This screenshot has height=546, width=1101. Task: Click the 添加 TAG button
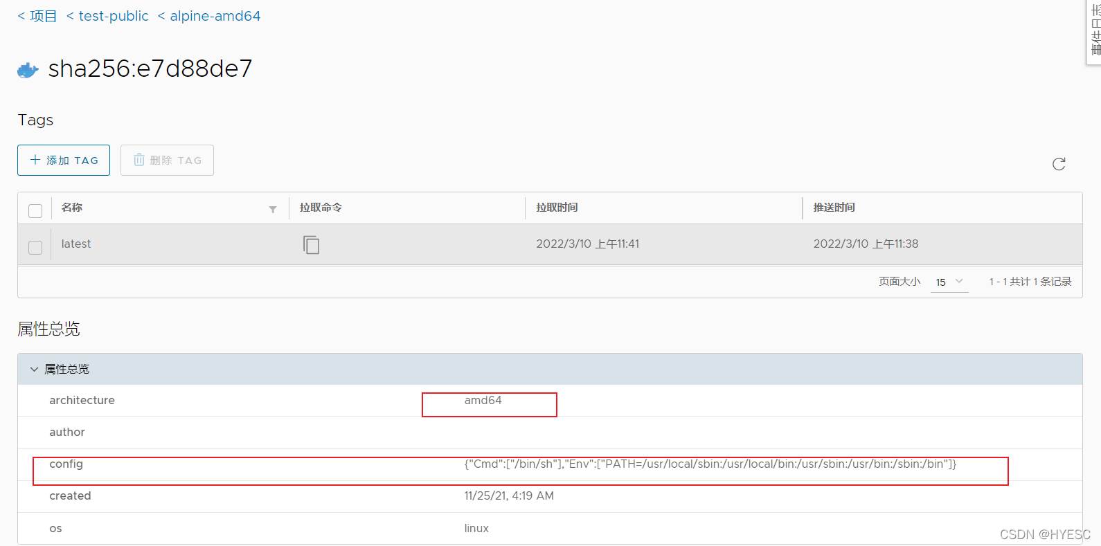(64, 160)
